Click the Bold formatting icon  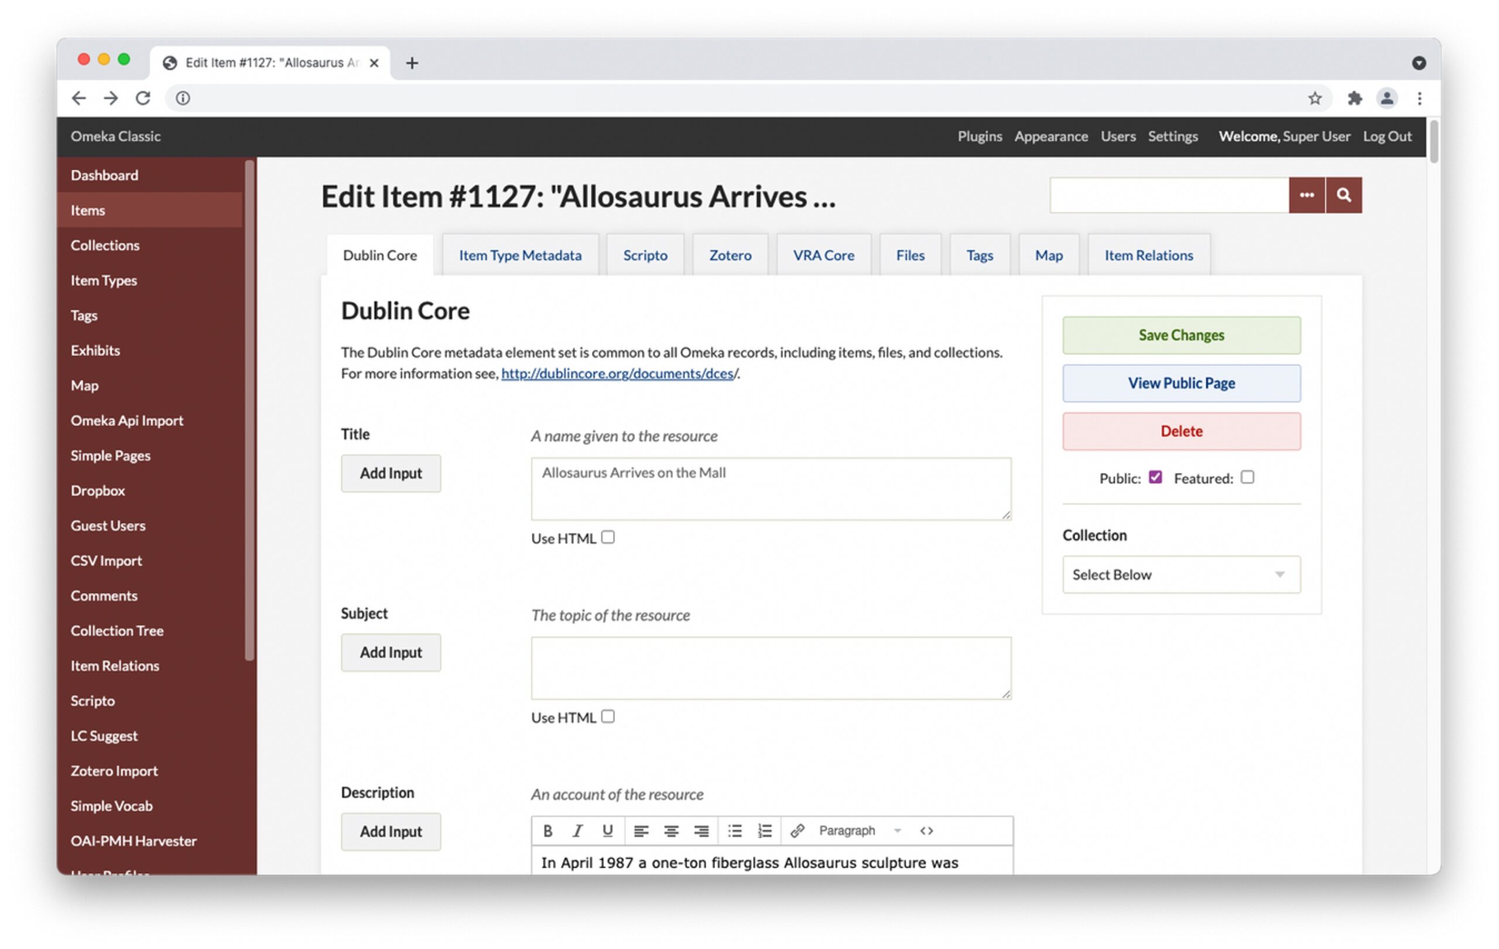pyautogui.click(x=547, y=831)
